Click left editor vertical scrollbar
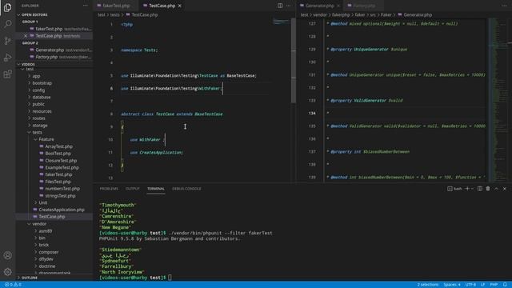The image size is (512, 288). tap(294, 61)
